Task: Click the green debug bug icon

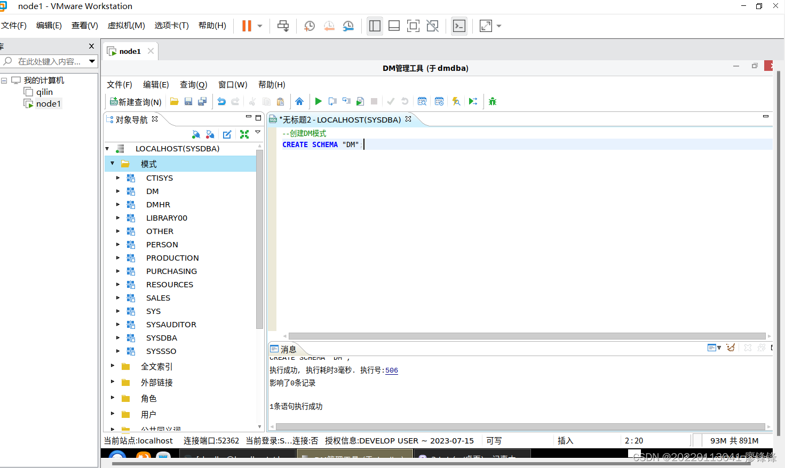Action: (x=493, y=101)
